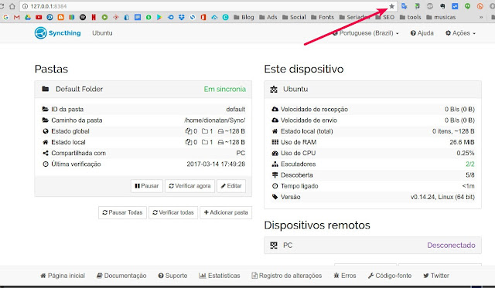
Task: Click the Última verificação row label
Action: 76,164
